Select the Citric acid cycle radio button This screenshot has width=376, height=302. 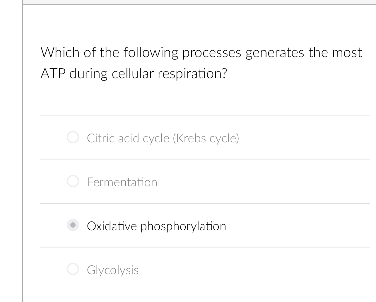(x=73, y=137)
